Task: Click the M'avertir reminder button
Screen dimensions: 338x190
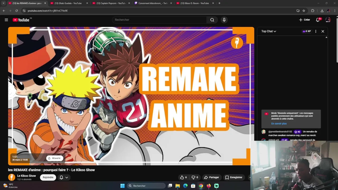Action: pos(54,158)
